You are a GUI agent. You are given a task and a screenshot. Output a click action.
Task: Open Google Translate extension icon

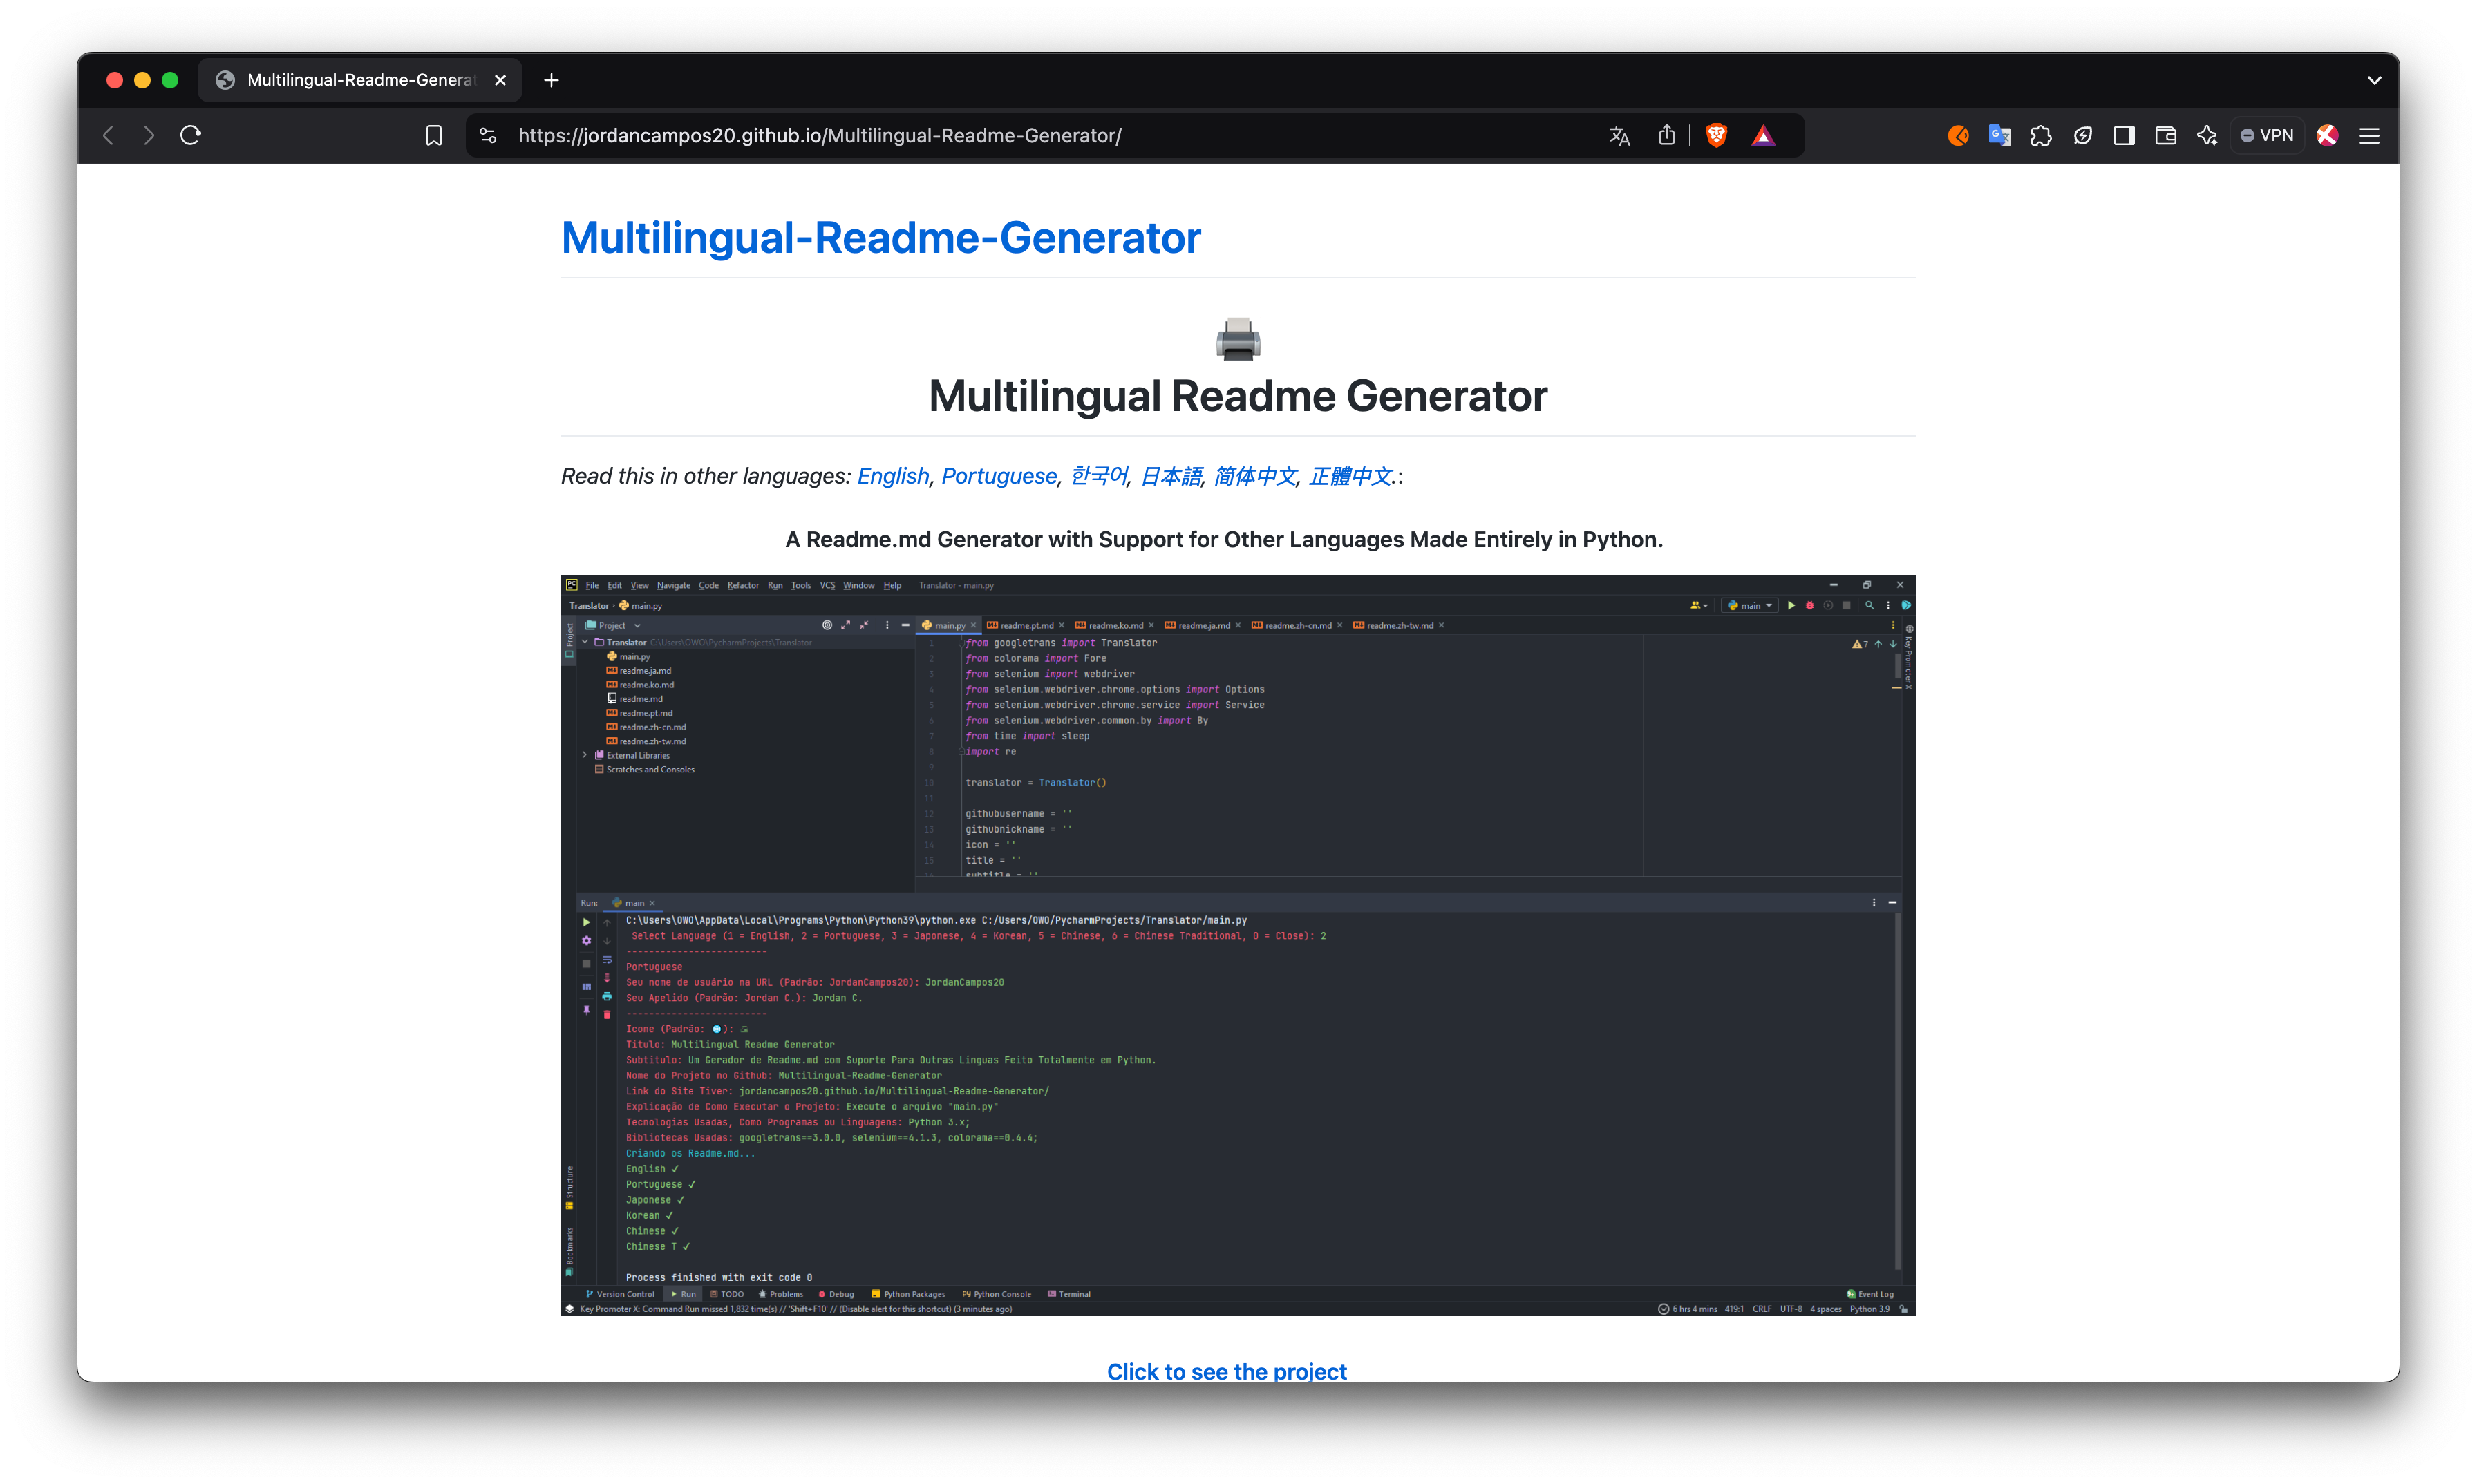[1999, 136]
